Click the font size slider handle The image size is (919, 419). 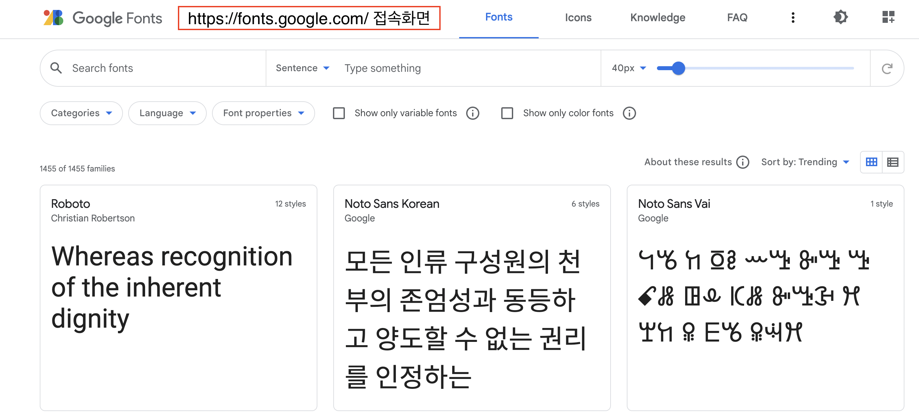[678, 68]
